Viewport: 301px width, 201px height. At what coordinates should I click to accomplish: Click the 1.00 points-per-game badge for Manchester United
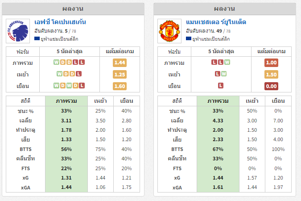(x=271, y=63)
